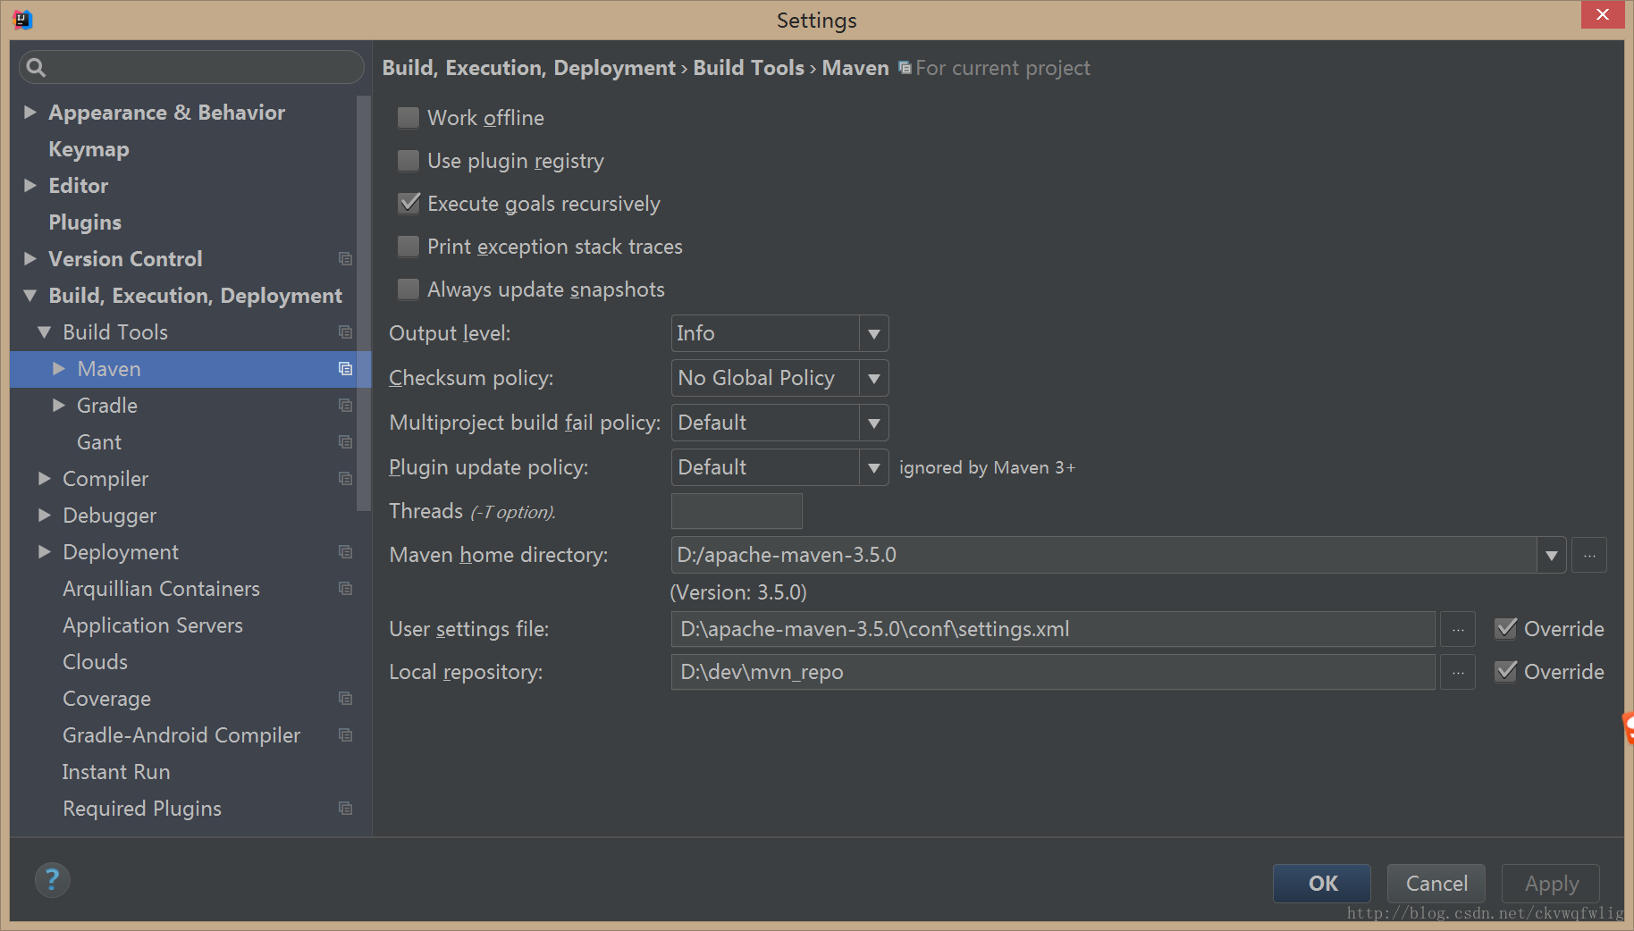Enable Always update snapshots
This screenshot has height=931, width=1634.
point(408,289)
